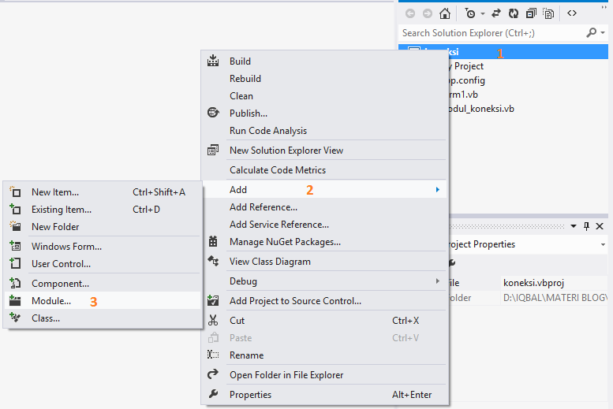
Task: Open the Properties window position dropdown
Action: tap(575, 226)
